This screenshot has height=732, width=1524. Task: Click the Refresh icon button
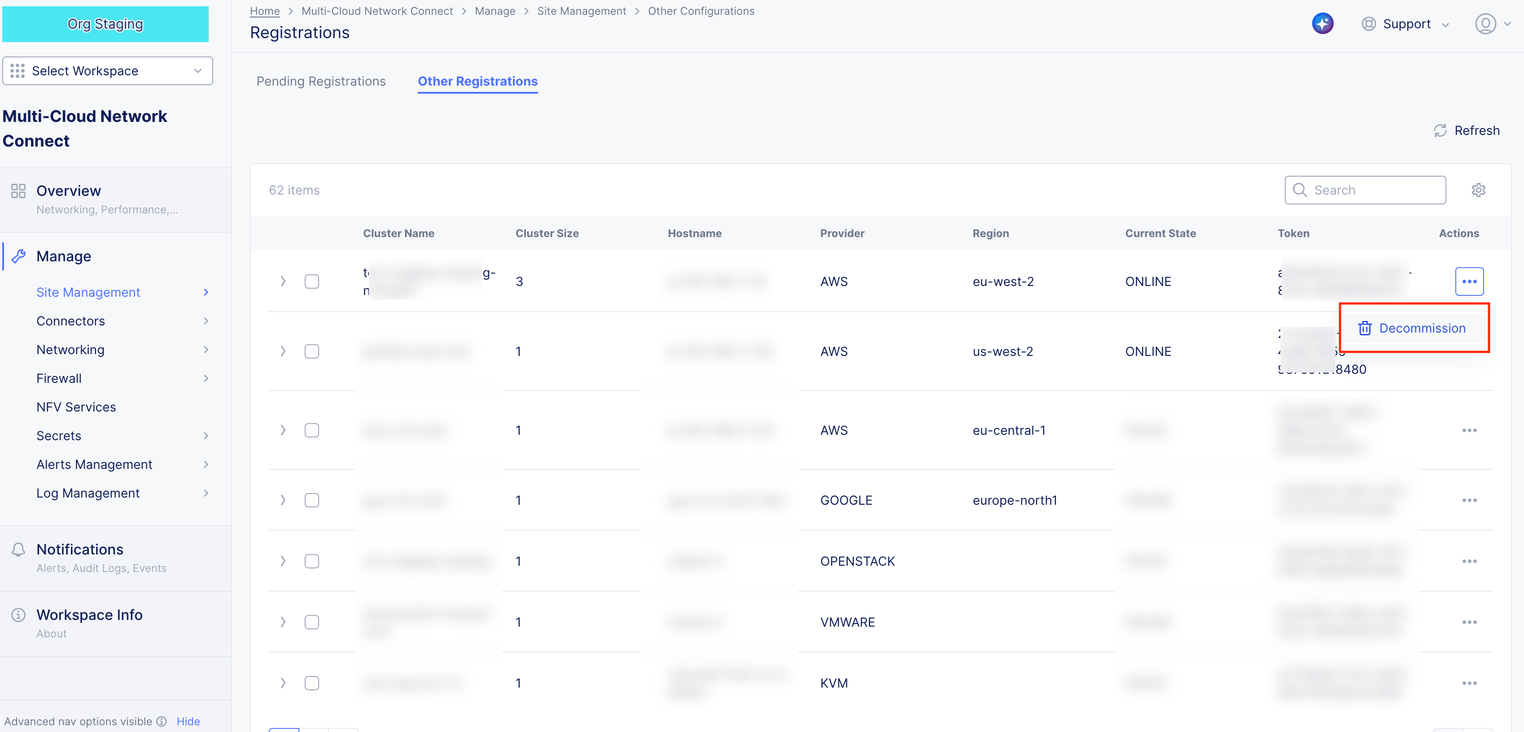(1440, 130)
